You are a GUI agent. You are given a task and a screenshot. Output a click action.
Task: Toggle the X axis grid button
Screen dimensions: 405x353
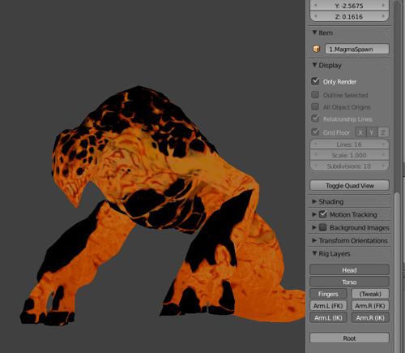(x=360, y=132)
